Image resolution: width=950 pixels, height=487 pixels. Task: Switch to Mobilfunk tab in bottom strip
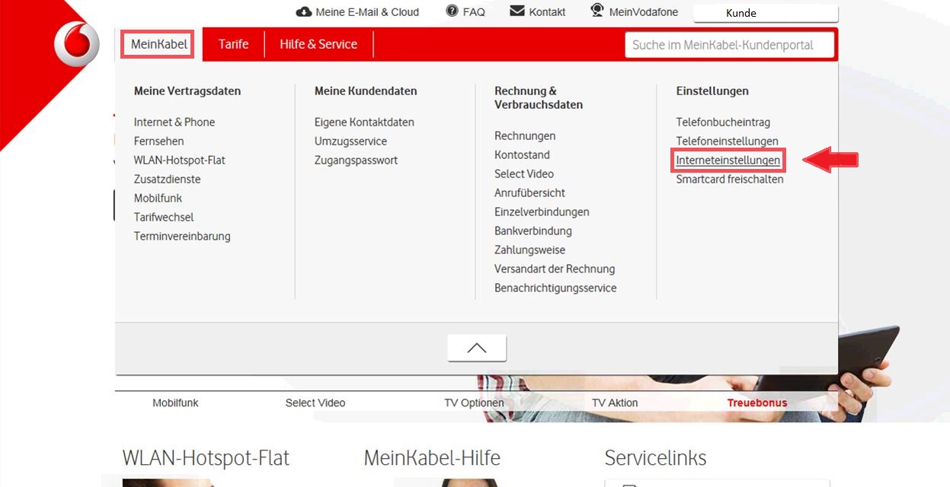point(175,403)
